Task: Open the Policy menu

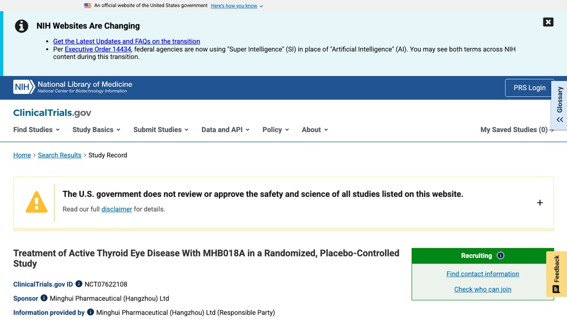Action: pos(276,130)
